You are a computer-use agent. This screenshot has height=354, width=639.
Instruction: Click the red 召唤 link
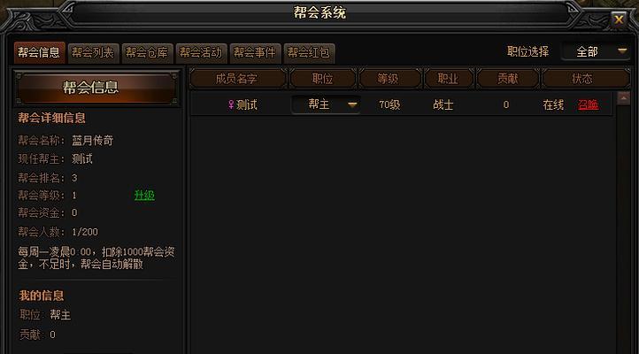[588, 104]
